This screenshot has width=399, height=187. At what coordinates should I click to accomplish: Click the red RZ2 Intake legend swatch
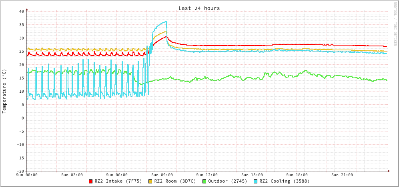[91, 181]
